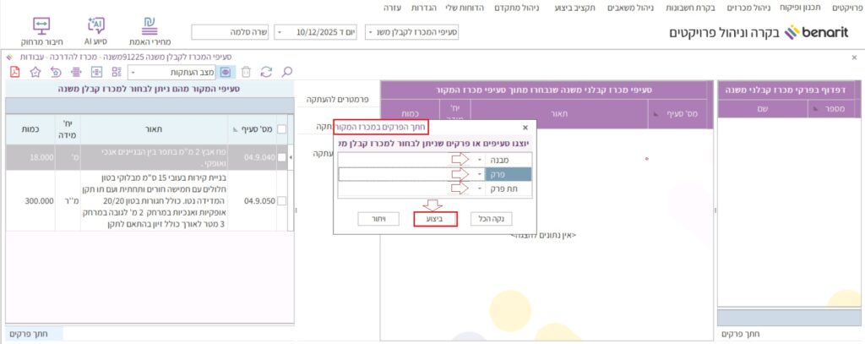Open real prices (מחירי האמת)
This screenshot has height=344, width=865.
(150, 30)
